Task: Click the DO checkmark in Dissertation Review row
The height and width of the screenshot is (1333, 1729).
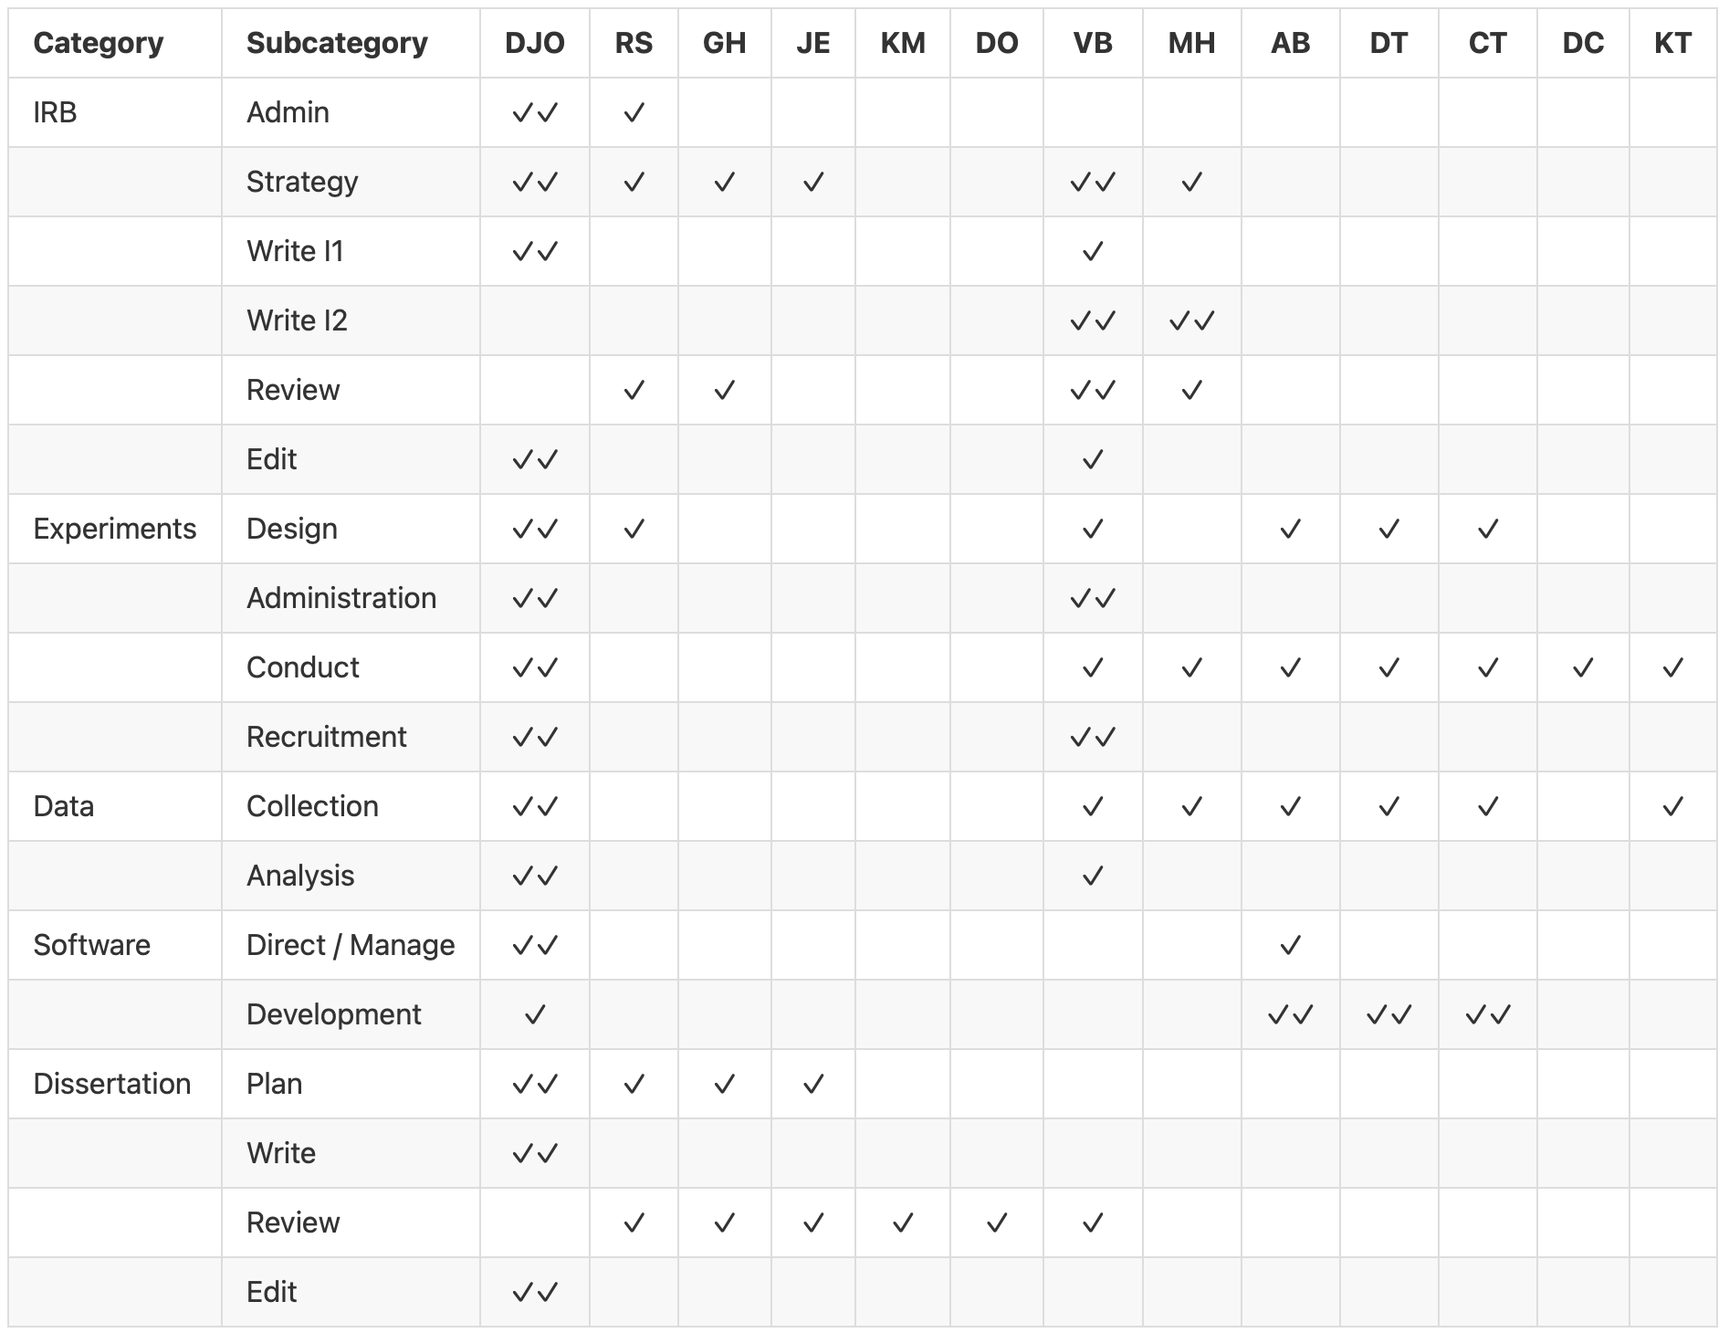Action: tap(996, 1223)
